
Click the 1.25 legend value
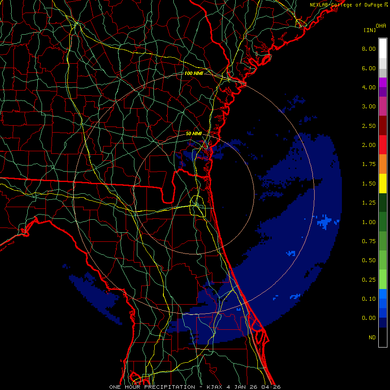[x=369, y=203]
